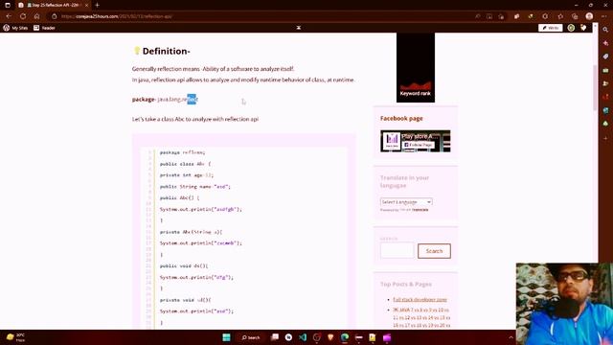The width and height of the screenshot is (613, 345).
Task: Click the "private int age" code line
Action: (187, 175)
